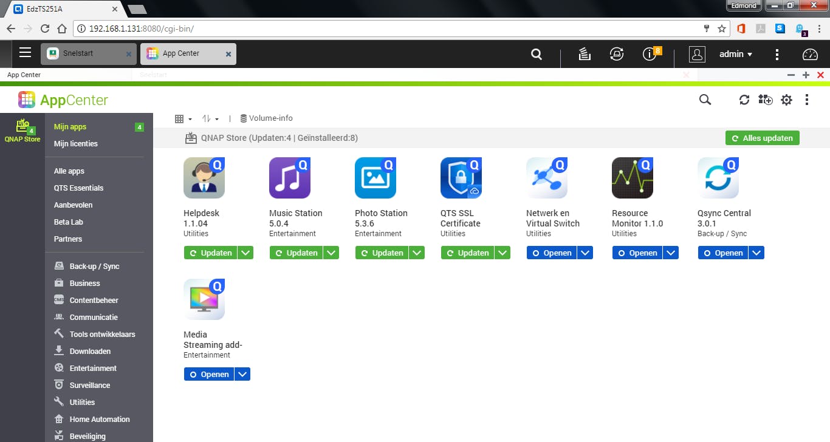Expand Music Station update options arrow
830x442 pixels.
331,253
